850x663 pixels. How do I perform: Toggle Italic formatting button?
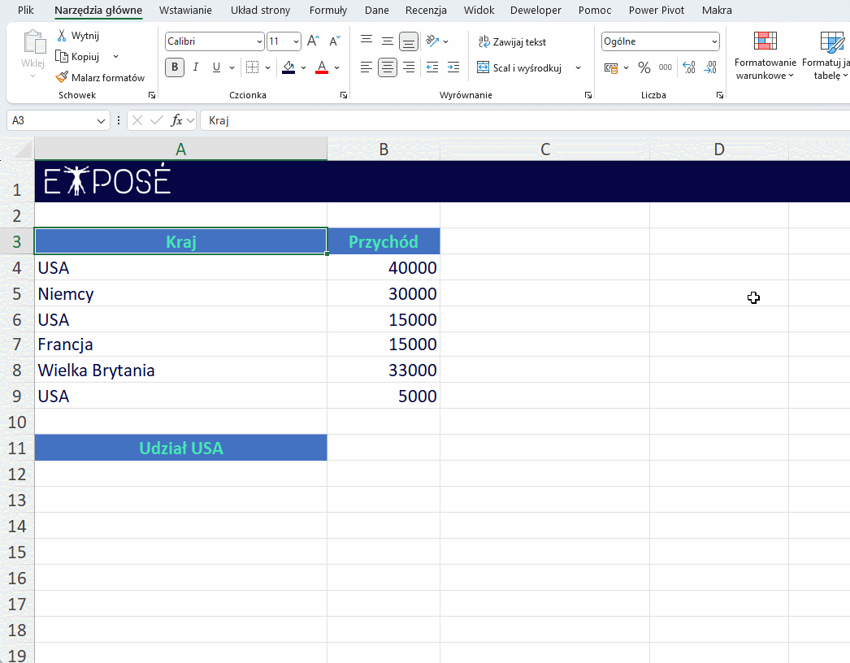point(196,67)
